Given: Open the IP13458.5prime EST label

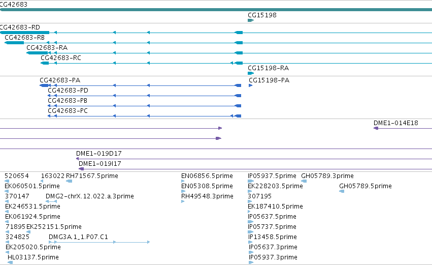Looking at the screenshot, I should tap(273, 238).
